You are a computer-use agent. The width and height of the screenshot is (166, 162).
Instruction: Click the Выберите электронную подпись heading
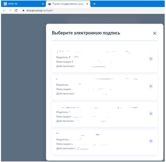(86, 33)
